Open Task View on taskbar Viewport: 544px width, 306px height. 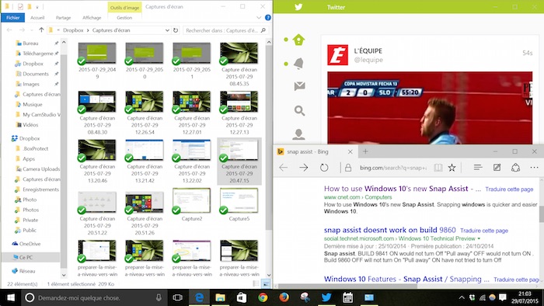[177, 297]
